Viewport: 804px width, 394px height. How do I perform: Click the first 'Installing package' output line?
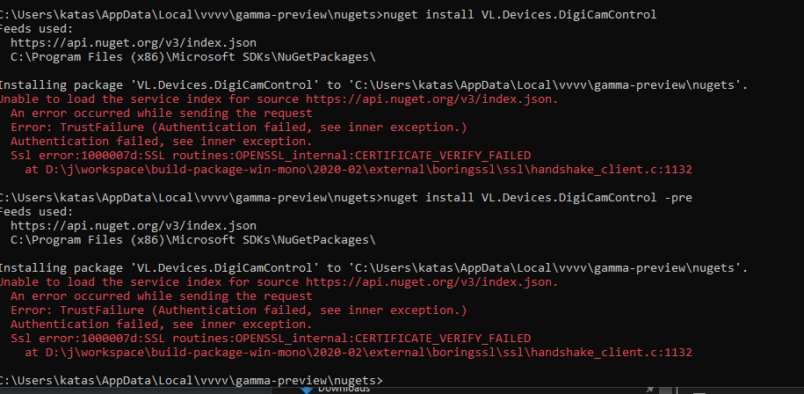[x=373, y=84]
